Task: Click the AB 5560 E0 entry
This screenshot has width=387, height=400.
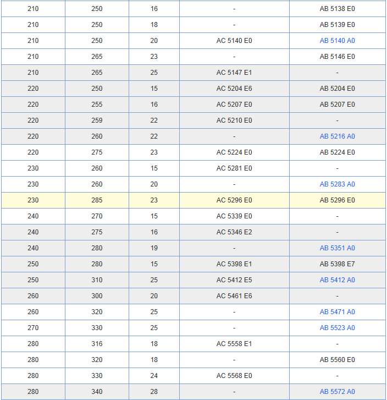Action: pos(337,360)
